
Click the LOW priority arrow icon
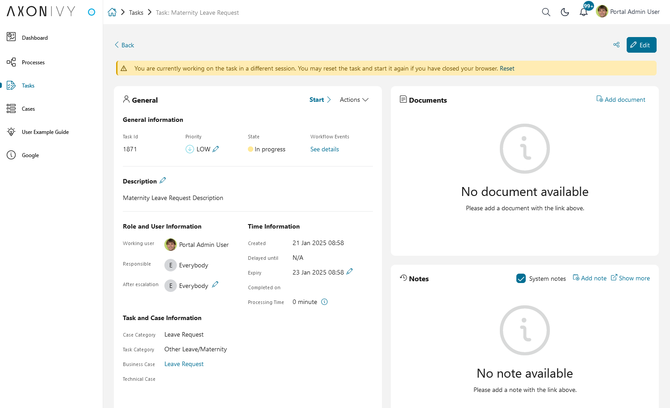tap(190, 149)
